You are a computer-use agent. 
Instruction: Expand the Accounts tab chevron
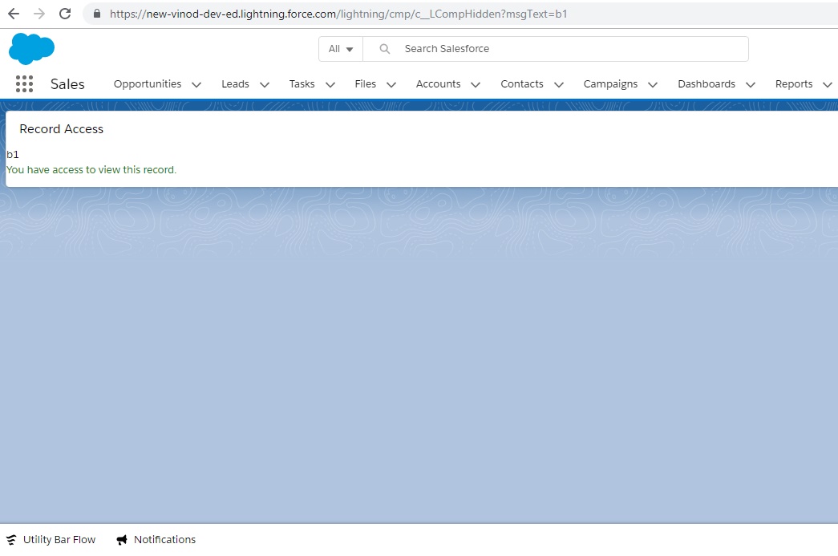(476, 84)
